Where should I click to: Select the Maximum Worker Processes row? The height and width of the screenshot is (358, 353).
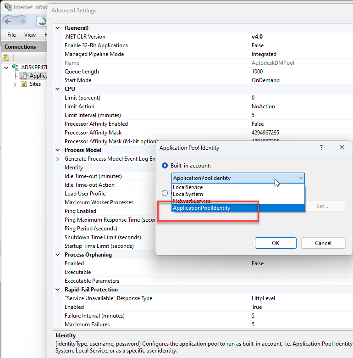109,202
